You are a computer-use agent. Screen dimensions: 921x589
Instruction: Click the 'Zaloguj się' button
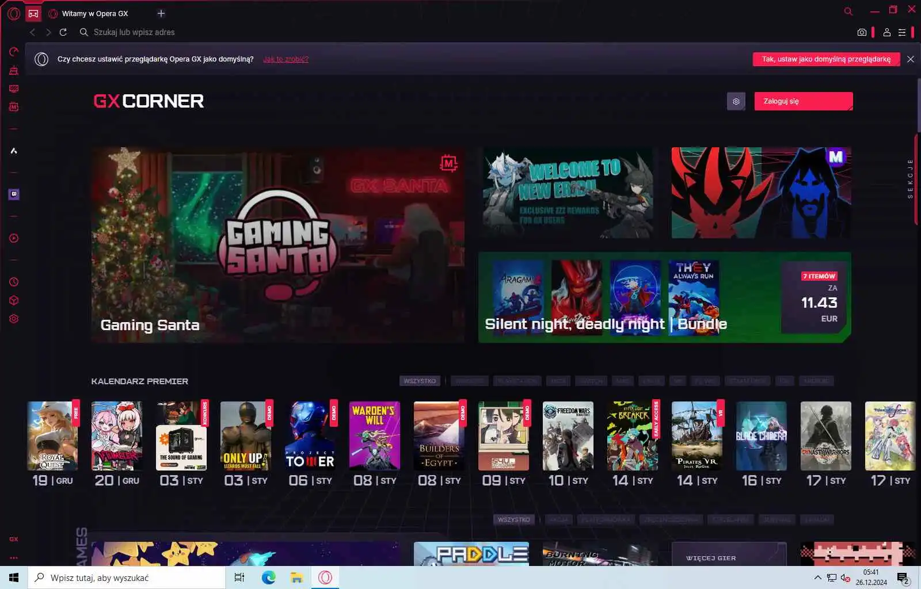(804, 101)
